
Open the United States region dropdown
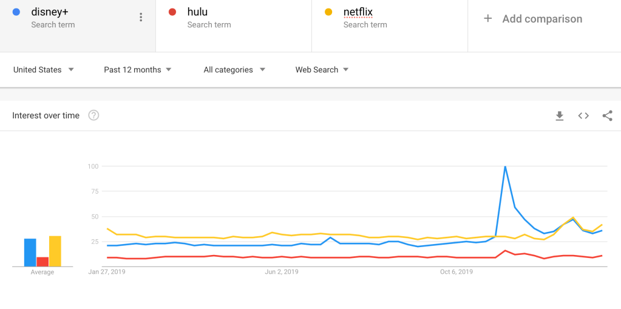(44, 70)
